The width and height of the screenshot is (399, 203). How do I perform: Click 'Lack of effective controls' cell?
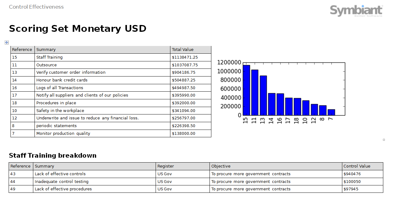click(60, 174)
